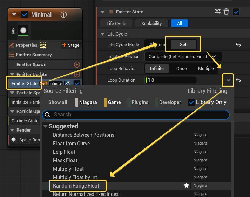Add a new Stage to emitter

pyautogui.click(x=71, y=45)
